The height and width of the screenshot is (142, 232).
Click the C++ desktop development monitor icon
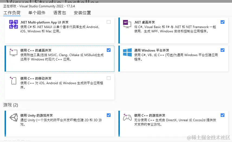(x=14, y=52)
